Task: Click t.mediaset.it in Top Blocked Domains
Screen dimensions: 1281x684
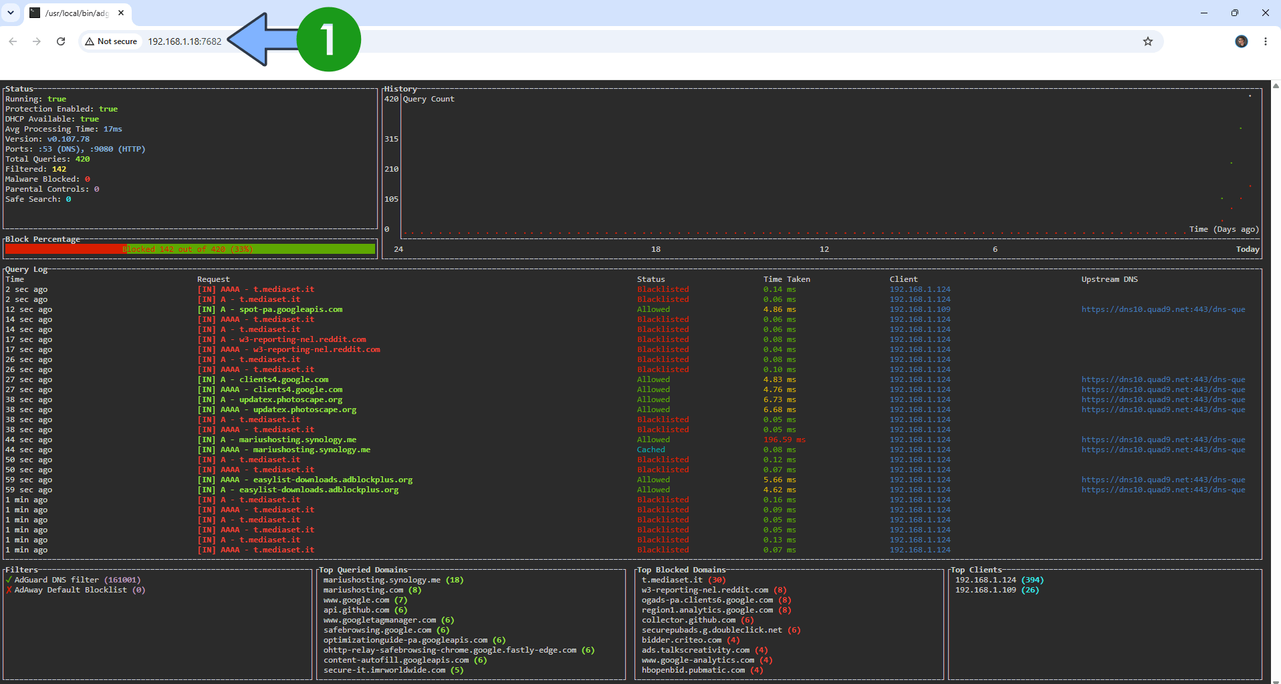Action: [683, 580]
